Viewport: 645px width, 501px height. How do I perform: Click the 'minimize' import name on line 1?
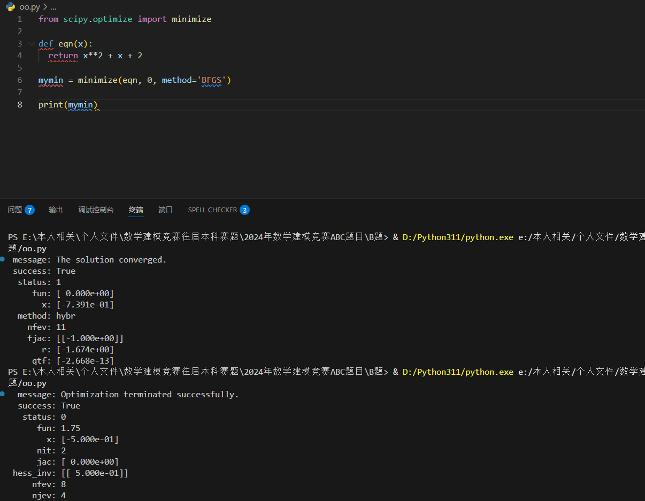tap(191, 19)
